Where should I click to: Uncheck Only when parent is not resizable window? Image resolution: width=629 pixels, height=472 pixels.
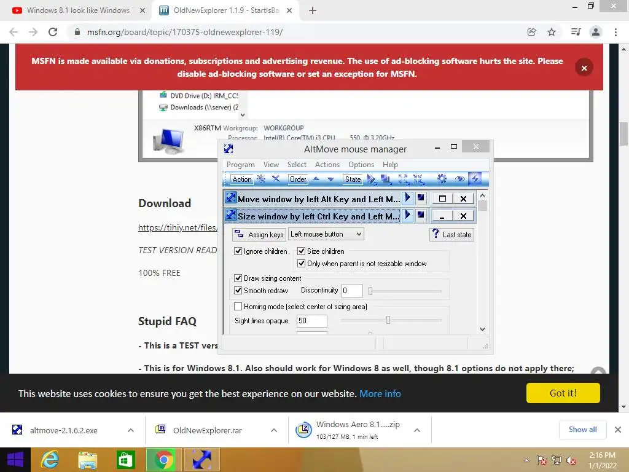click(x=301, y=264)
